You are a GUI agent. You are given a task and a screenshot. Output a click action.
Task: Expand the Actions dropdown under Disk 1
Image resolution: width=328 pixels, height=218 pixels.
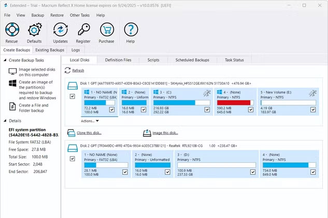point(90,121)
